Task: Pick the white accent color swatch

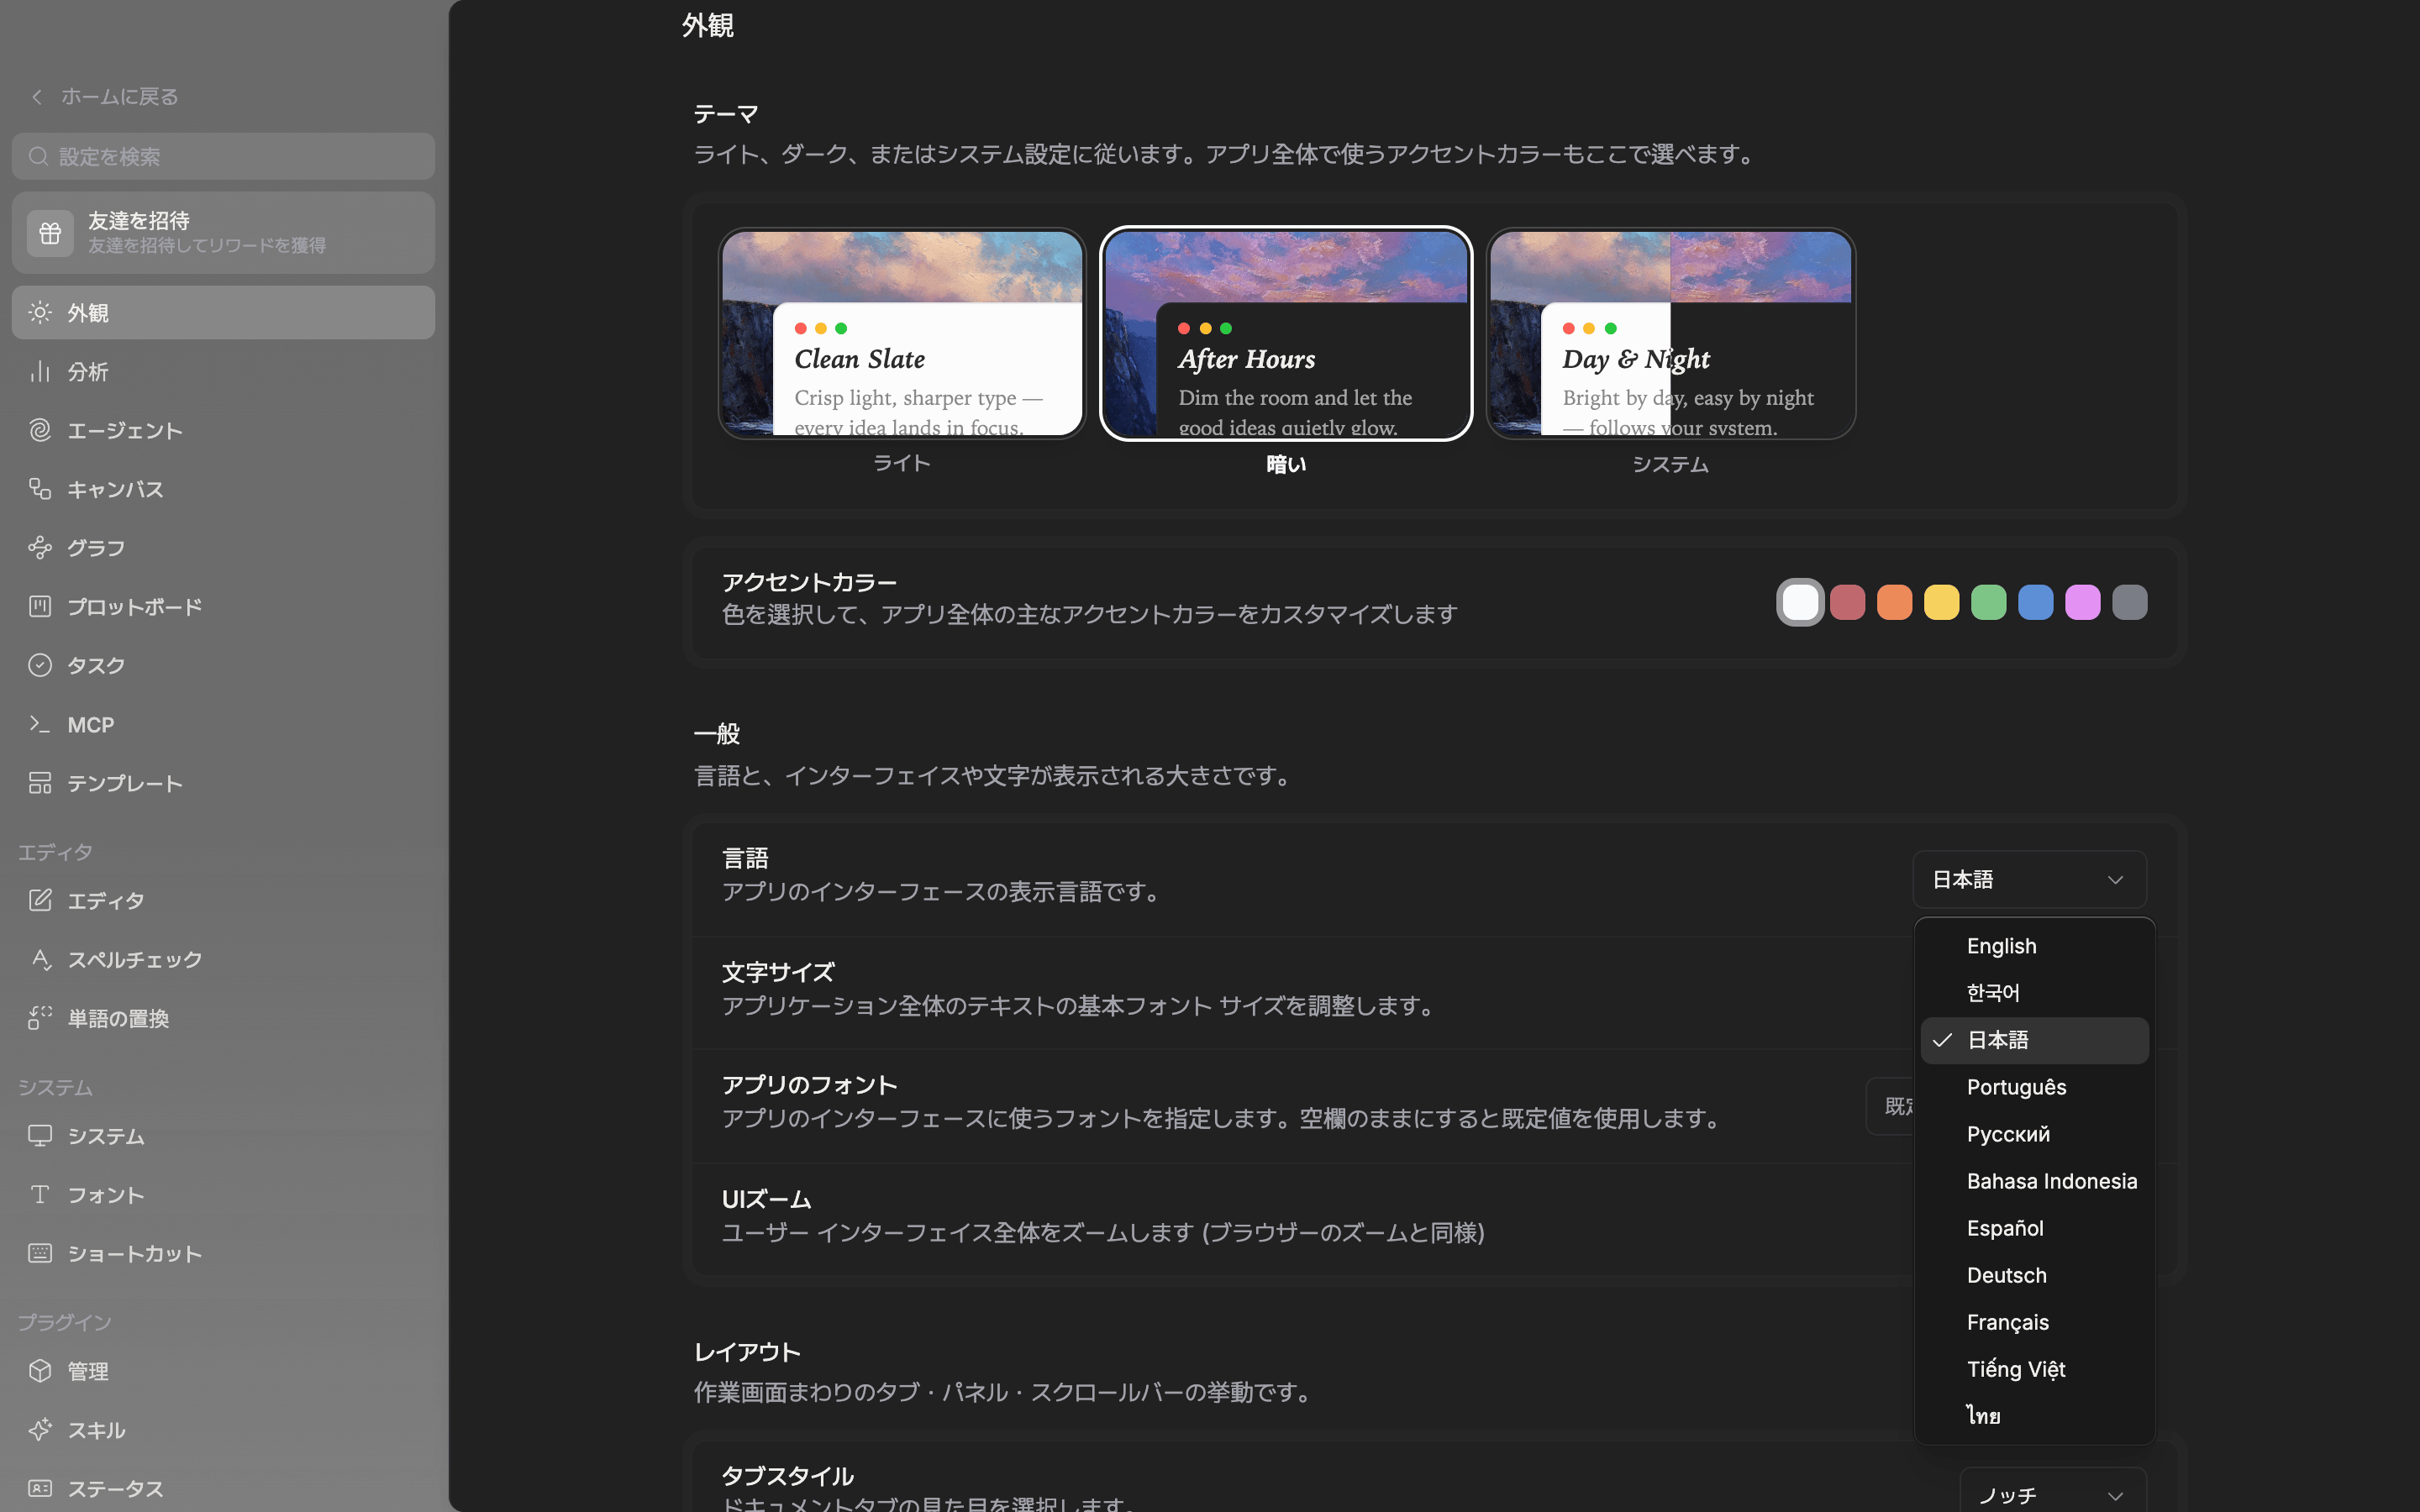Action: coord(1800,602)
